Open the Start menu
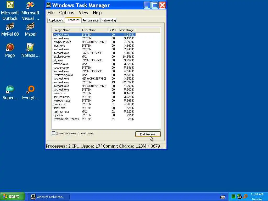 13,197
